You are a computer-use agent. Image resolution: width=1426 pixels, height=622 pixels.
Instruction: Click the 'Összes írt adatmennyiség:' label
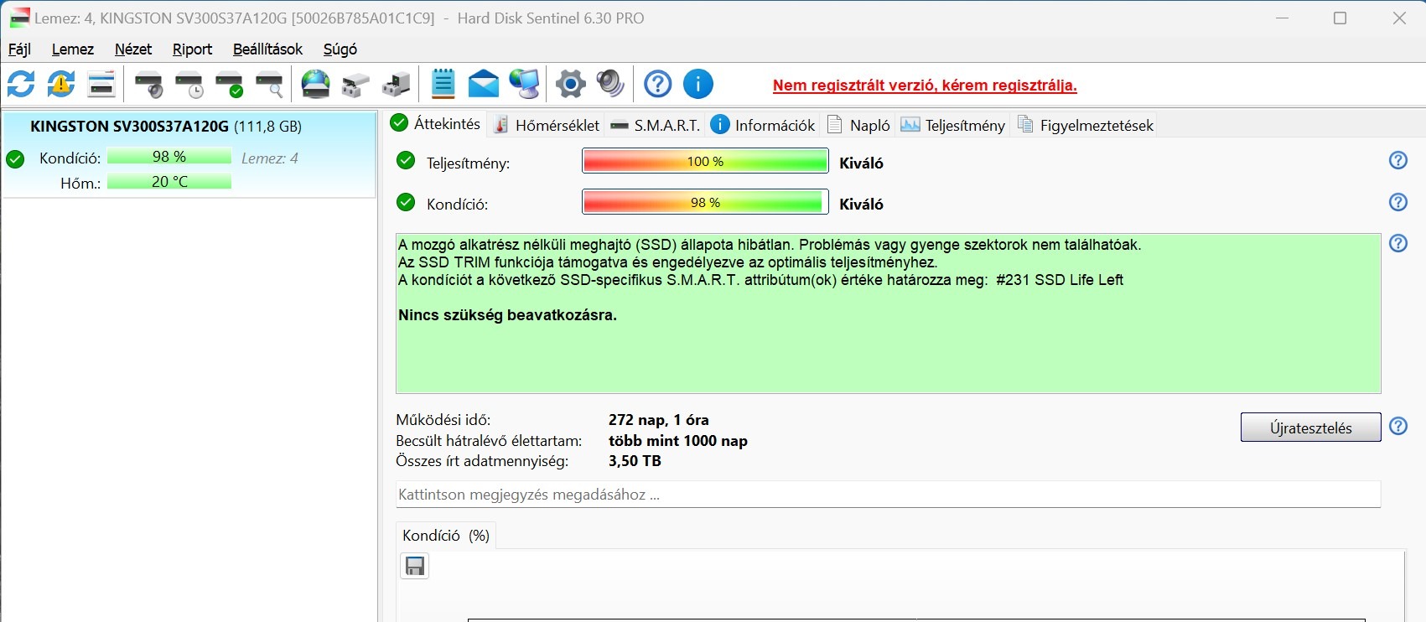(482, 461)
